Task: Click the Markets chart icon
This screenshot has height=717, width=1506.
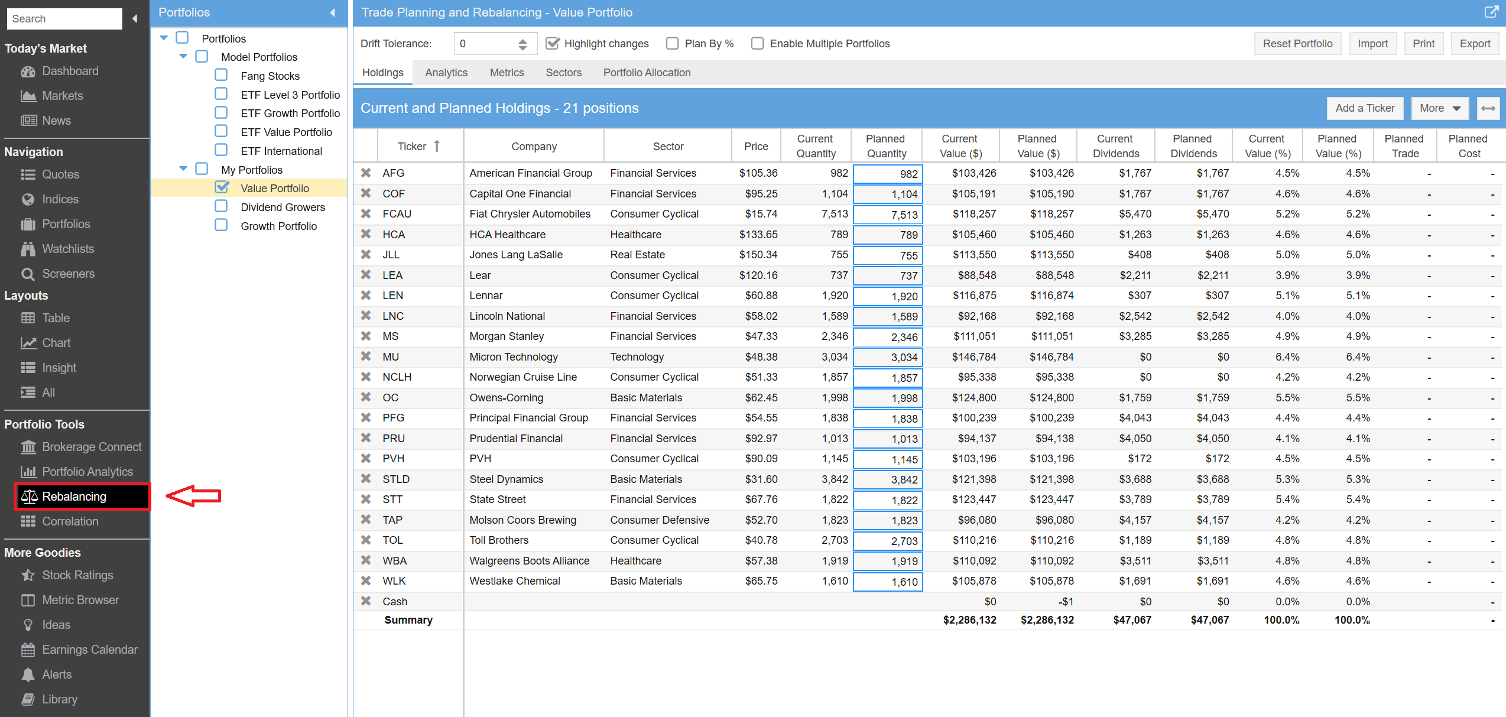Action: click(28, 96)
